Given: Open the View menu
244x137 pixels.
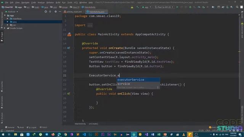Looking at the screenshot, I should coord(17,3).
